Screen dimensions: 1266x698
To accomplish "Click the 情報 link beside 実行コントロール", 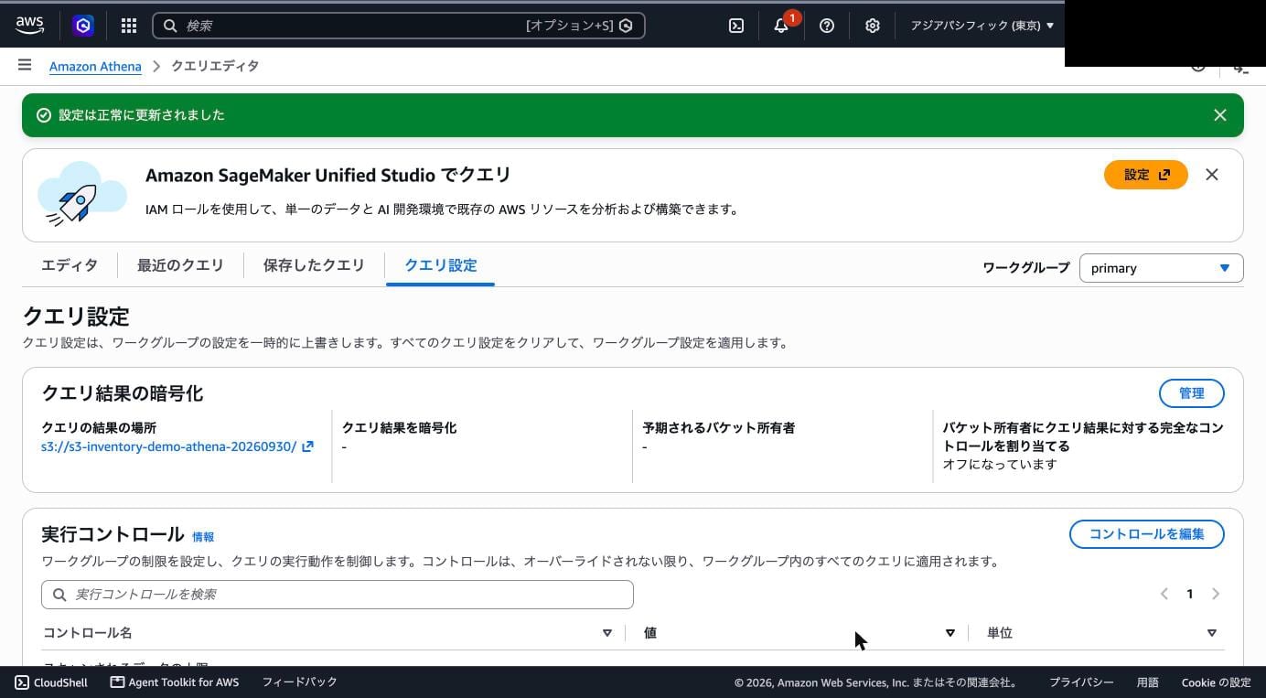I will pos(203,537).
